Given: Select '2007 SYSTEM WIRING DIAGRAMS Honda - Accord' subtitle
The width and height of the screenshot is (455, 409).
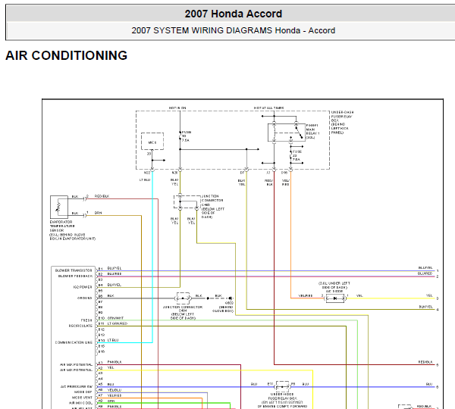Looking at the screenshot, I should click(234, 30).
